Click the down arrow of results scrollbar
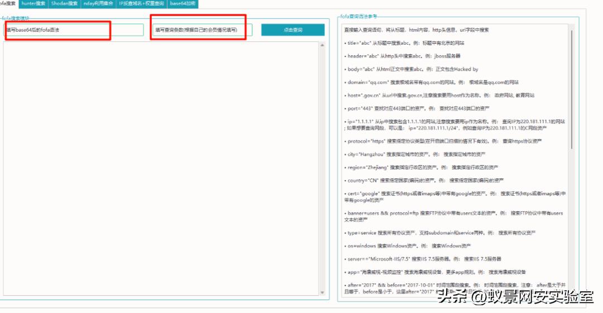The image size is (603, 313). pos(323,292)
